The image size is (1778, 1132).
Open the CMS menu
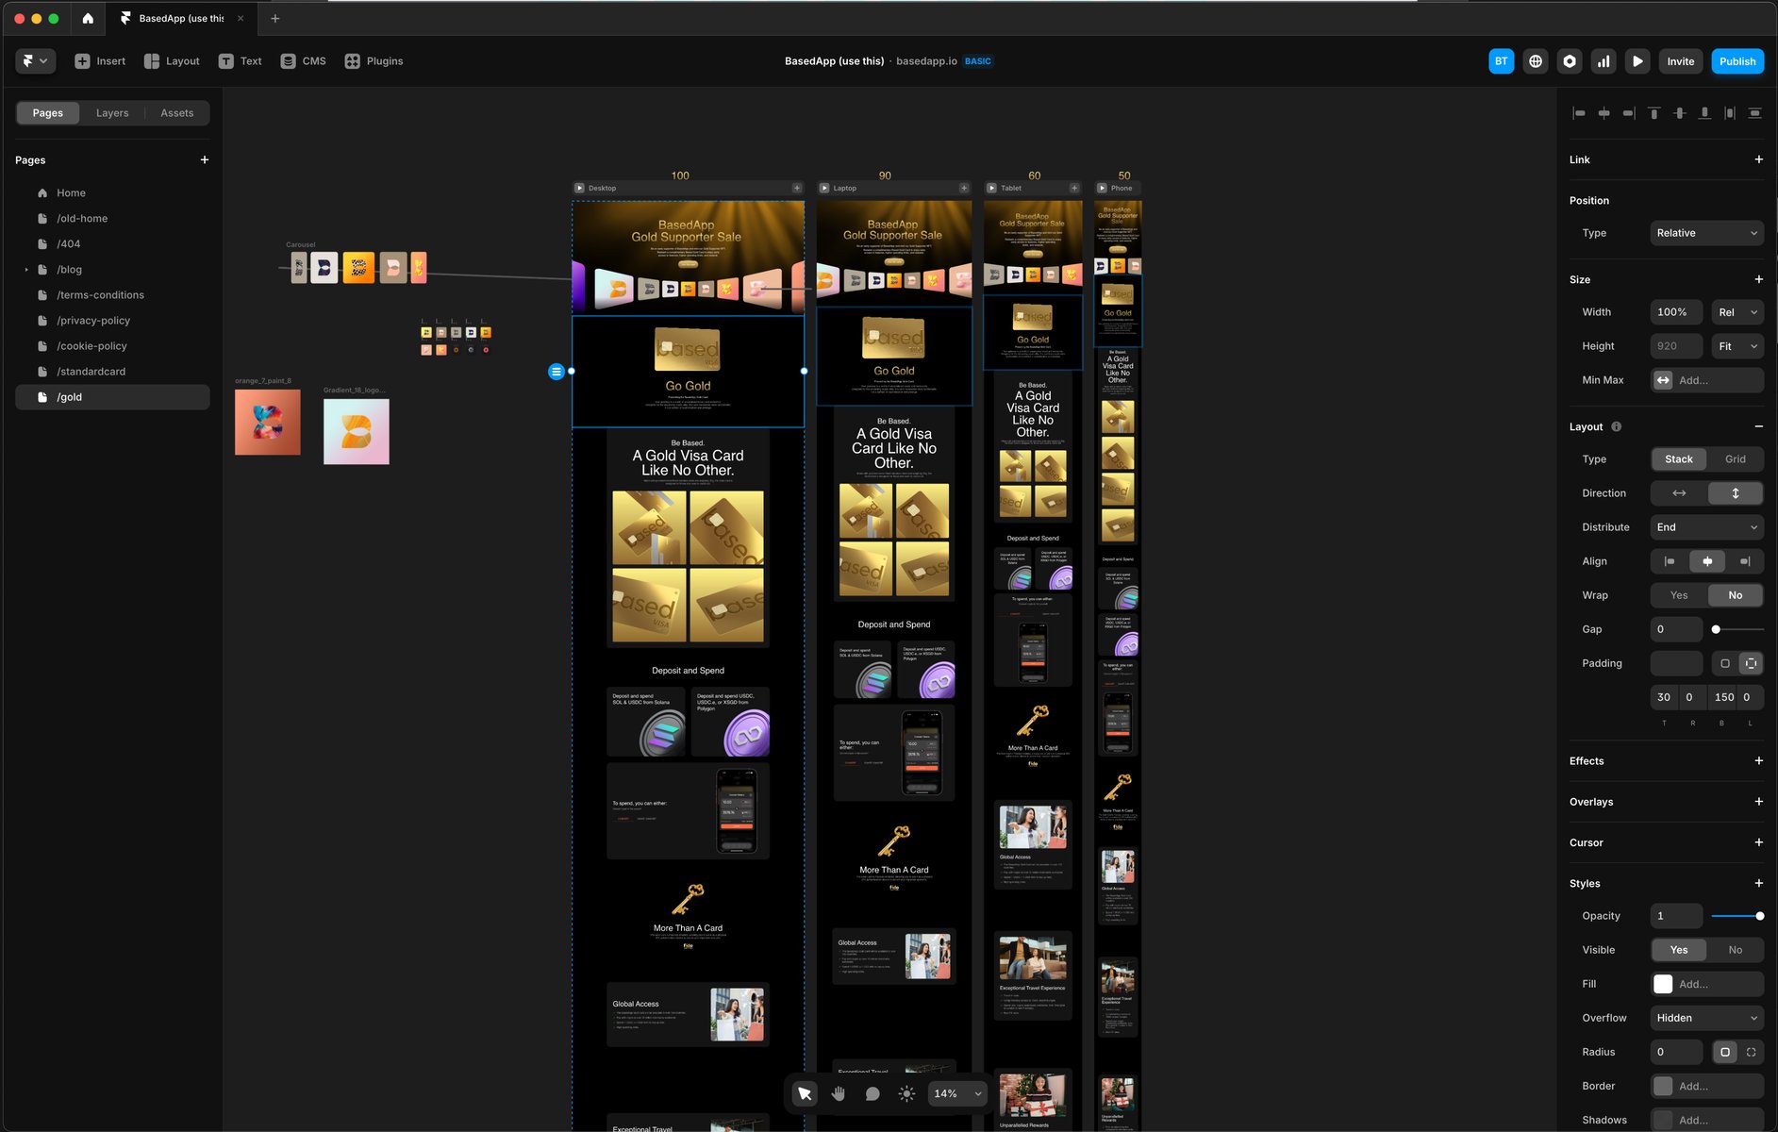tap(304, 61)
